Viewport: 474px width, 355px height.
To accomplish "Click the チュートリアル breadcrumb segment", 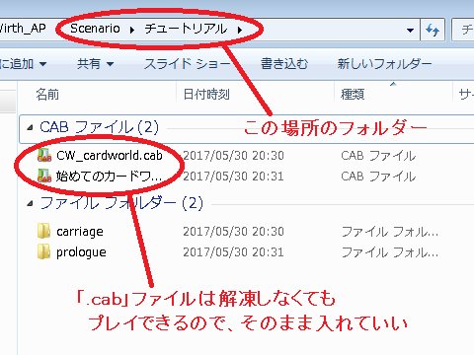I will coord(186,29).
